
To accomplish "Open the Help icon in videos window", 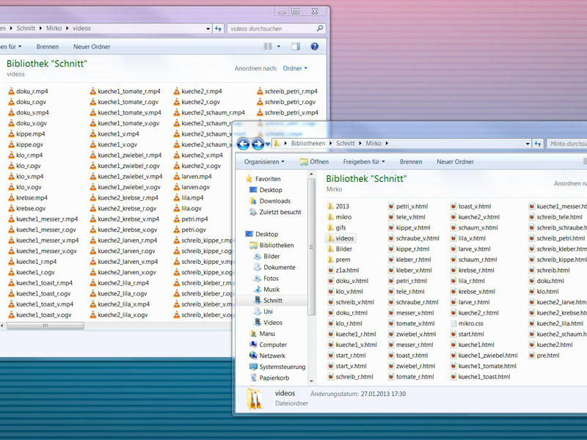I will [x=314, y=46].
